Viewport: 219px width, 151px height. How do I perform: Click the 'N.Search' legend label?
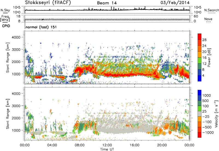211,10
